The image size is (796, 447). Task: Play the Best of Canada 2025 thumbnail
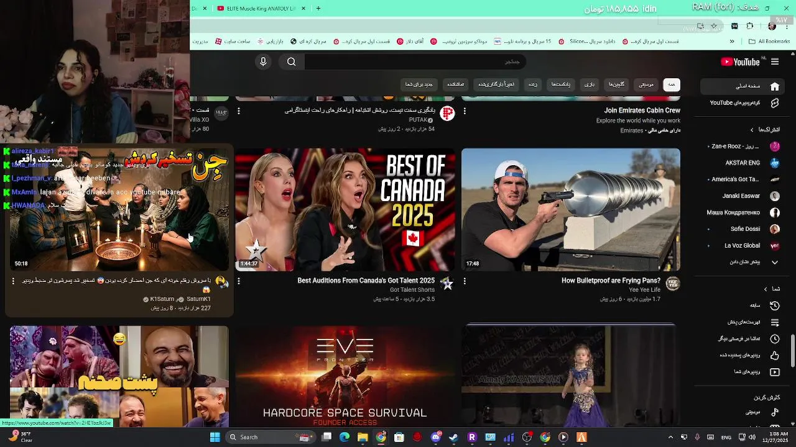click(345, 210)
